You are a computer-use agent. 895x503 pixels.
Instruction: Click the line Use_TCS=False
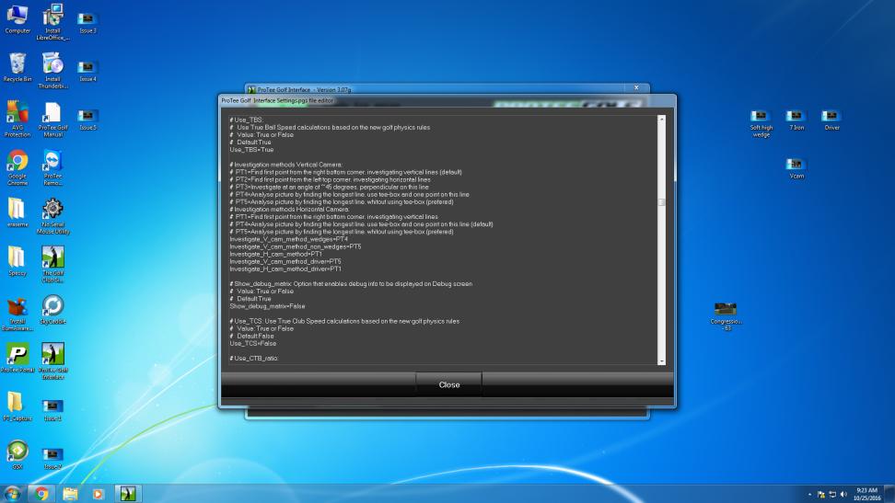253,343
